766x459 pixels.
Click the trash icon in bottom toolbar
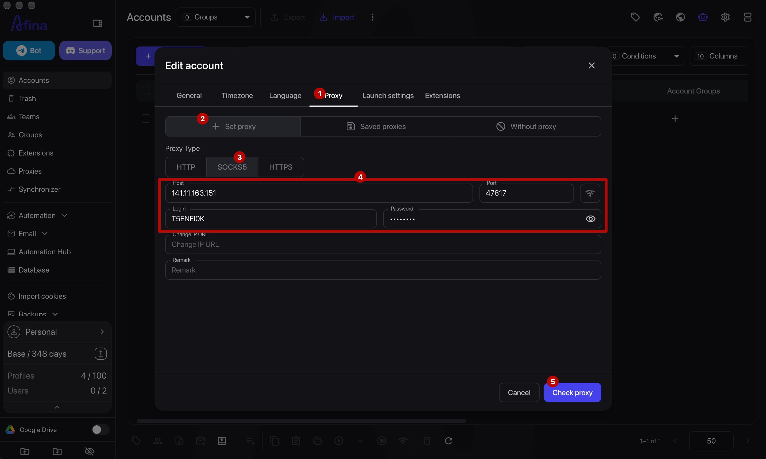click(427, 441)
